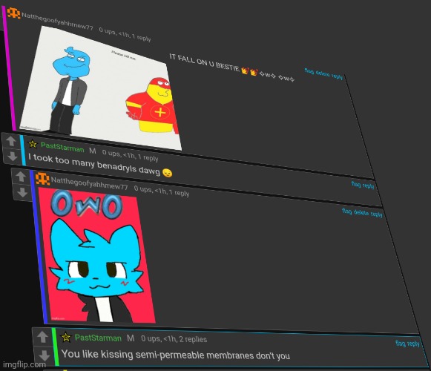Open PastStarman profile on membranes comment
Screen dimensions: 431x371
click(98, 338)
